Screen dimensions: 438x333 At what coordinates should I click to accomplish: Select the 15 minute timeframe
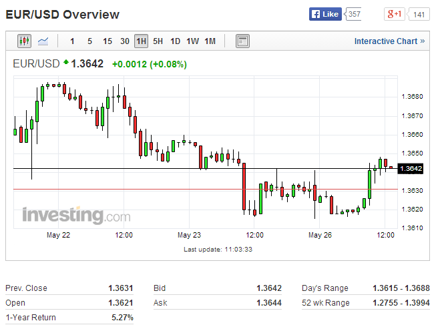[107, 41]
